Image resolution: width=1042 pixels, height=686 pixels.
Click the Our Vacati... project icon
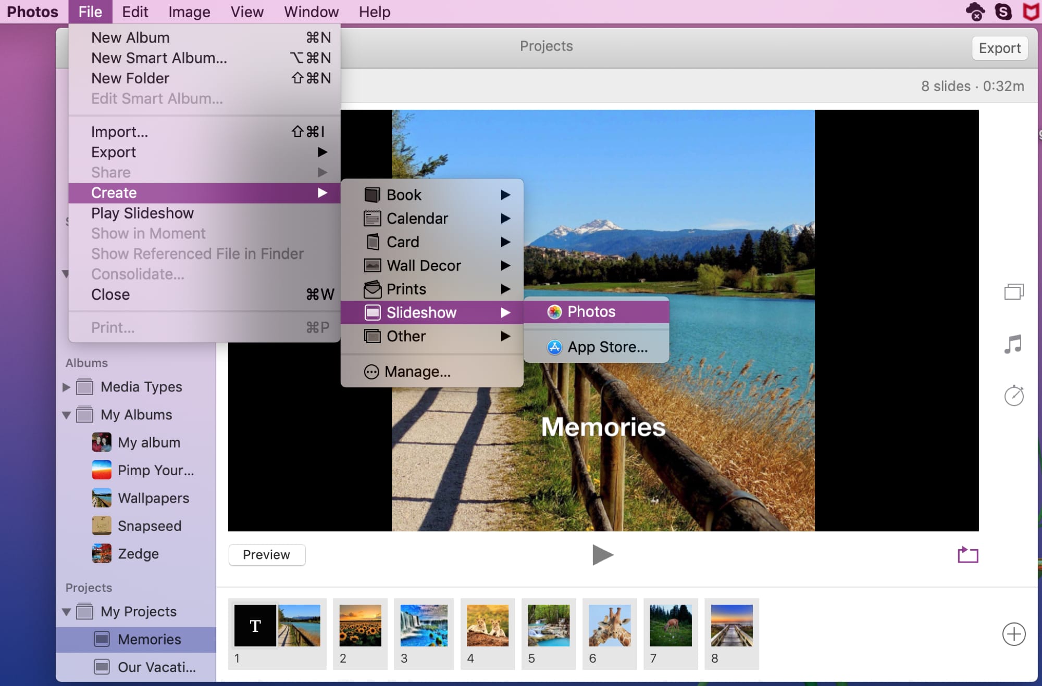[x=102, y=667]
